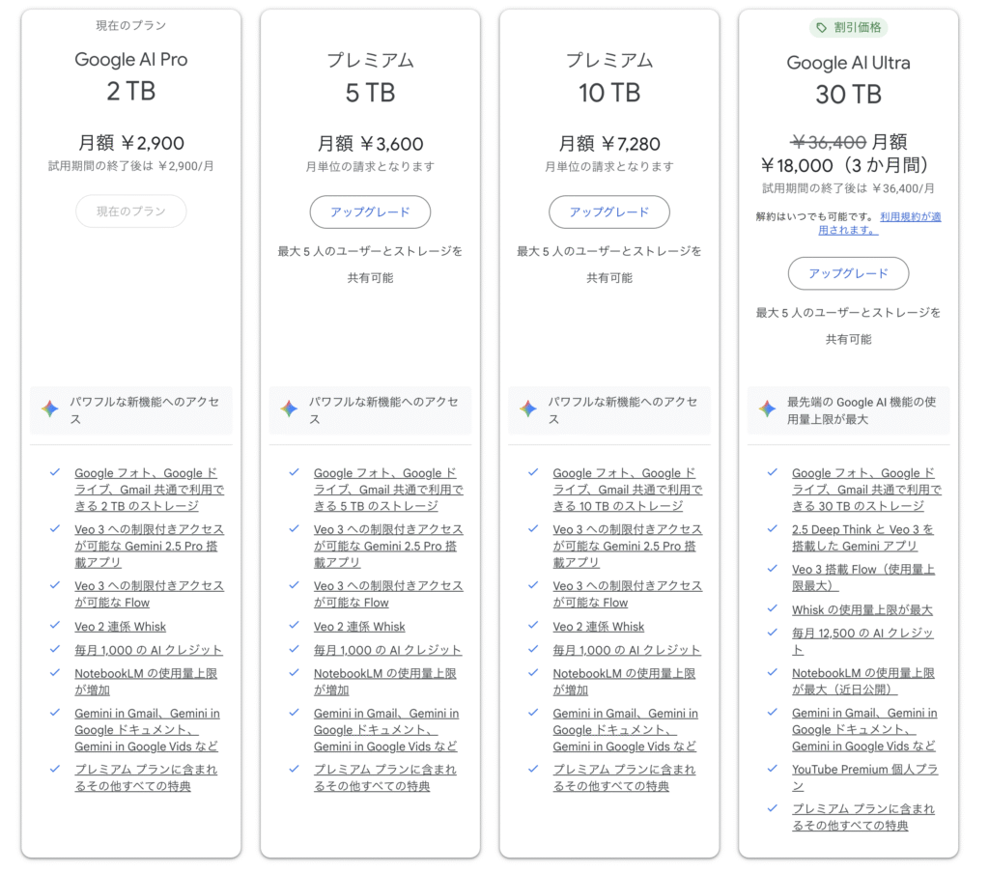This screenshot has width=989, height=873.
Task: Open the Veo 2 連係 Whisk link in 2 TB card
Action: click(x=121, y=627)
